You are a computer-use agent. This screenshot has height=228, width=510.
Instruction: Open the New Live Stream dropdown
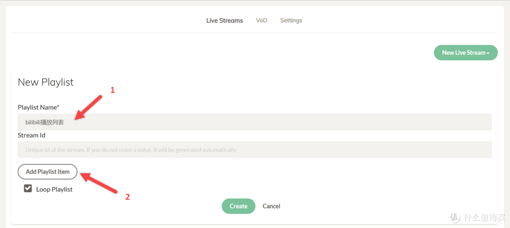tap(463, 53)
